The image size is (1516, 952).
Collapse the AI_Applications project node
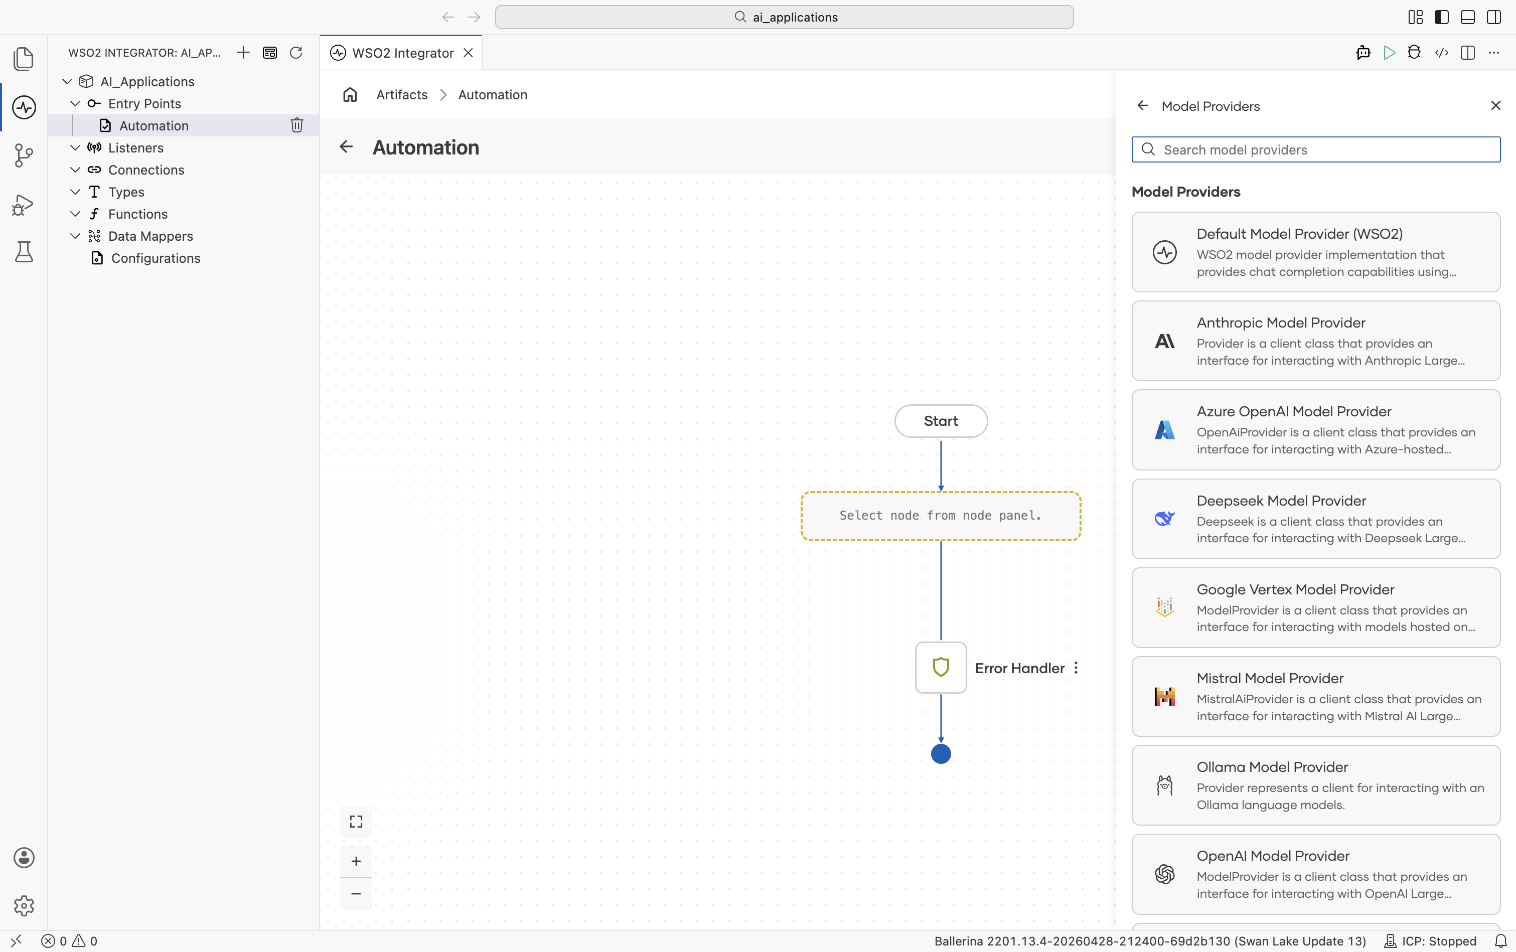point(67,81)
